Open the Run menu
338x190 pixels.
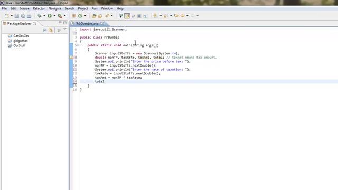(x=95, y=8)
